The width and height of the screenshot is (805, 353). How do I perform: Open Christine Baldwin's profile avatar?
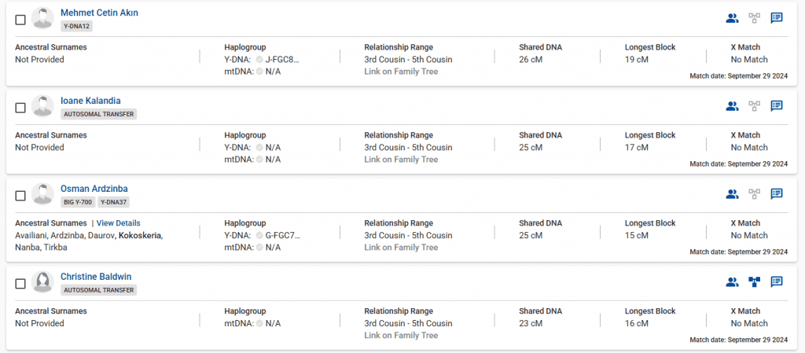coord(42,282)
